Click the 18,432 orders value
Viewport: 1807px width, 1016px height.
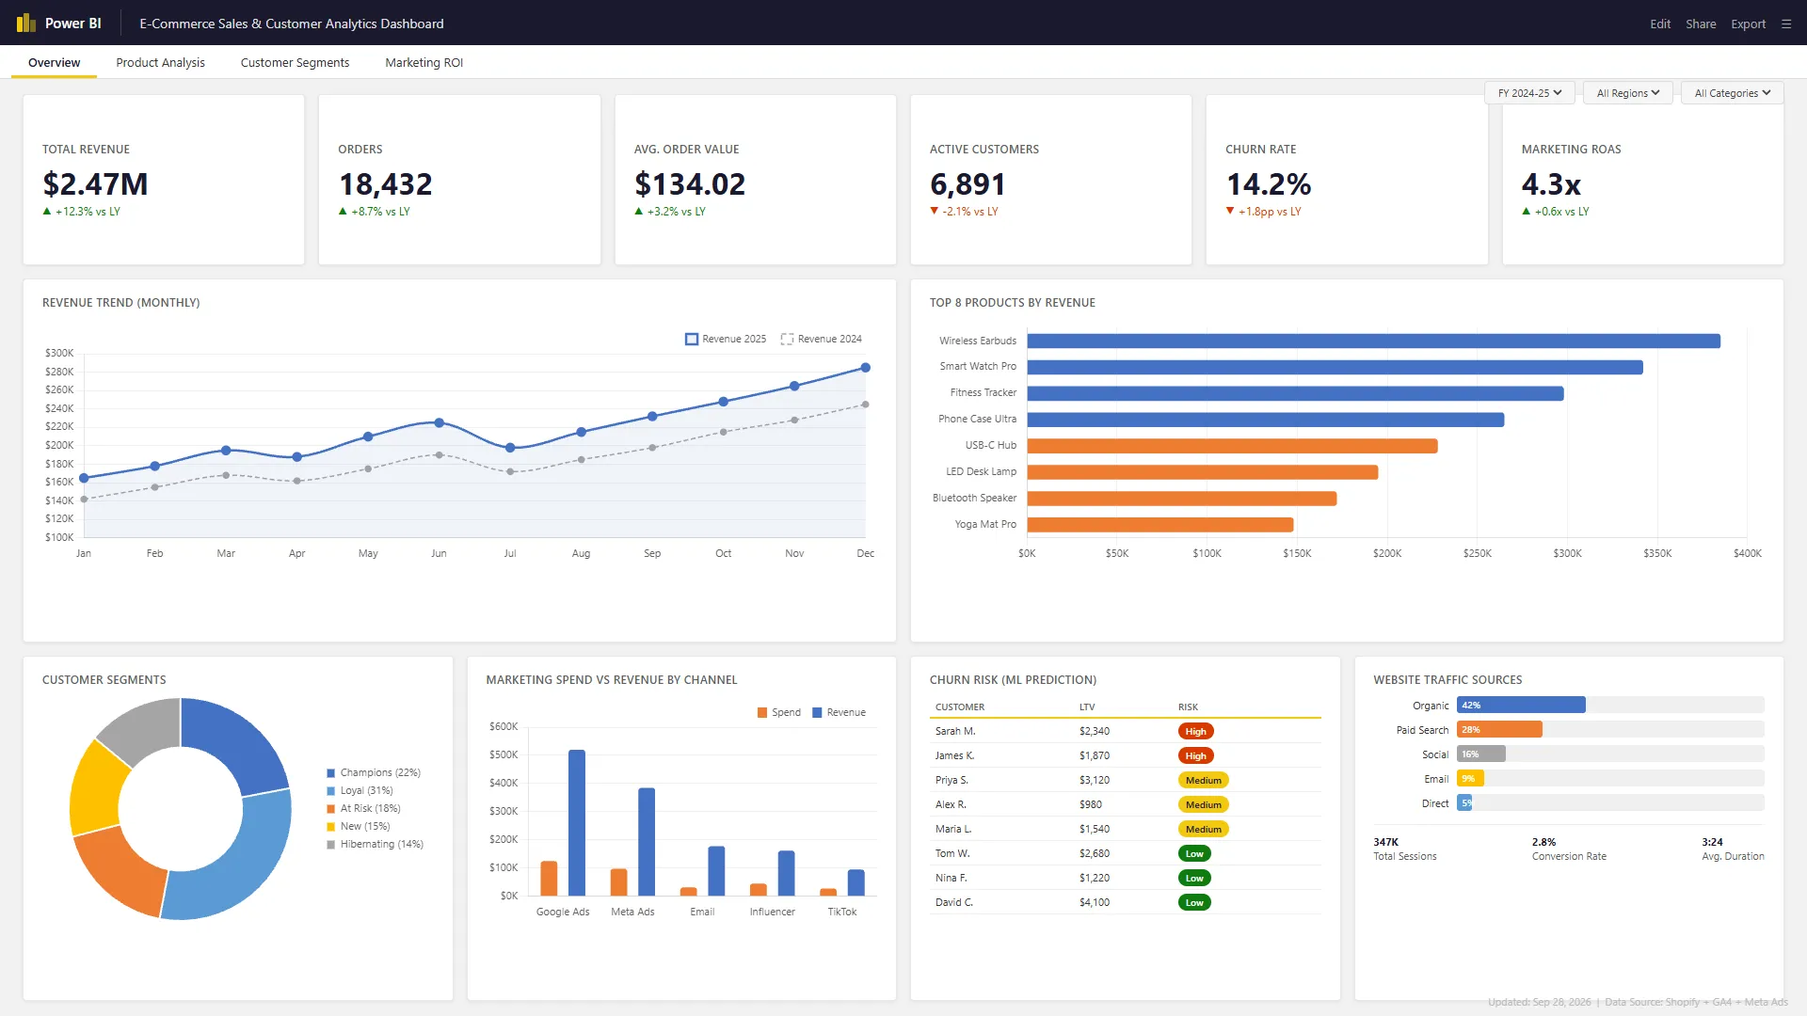(385, 183)
